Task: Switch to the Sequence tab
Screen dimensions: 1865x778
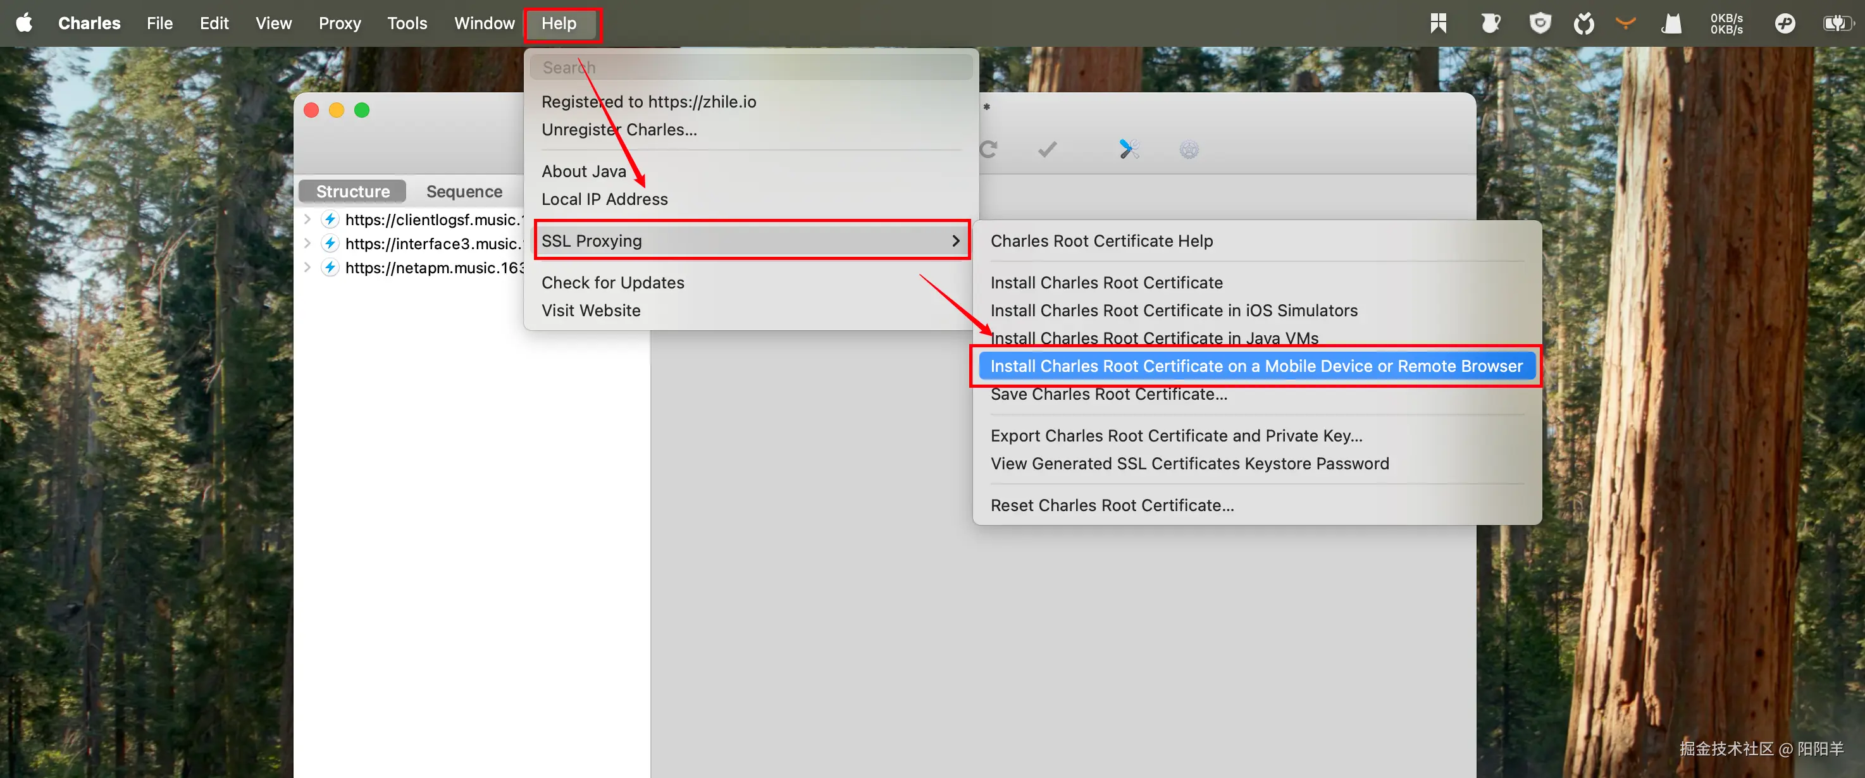Action: pyautogui.click(x=463, y=192)
